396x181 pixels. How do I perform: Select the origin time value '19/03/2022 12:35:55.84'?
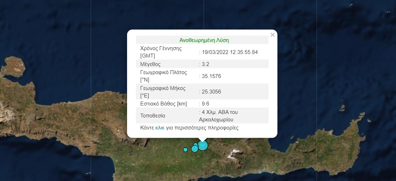(x=230, y=52)
